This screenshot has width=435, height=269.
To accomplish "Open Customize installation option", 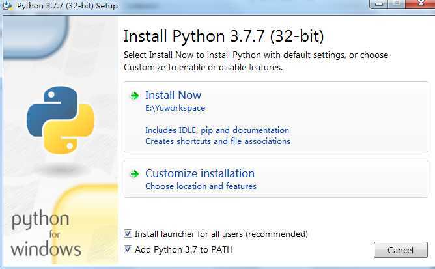I will 276,178.
